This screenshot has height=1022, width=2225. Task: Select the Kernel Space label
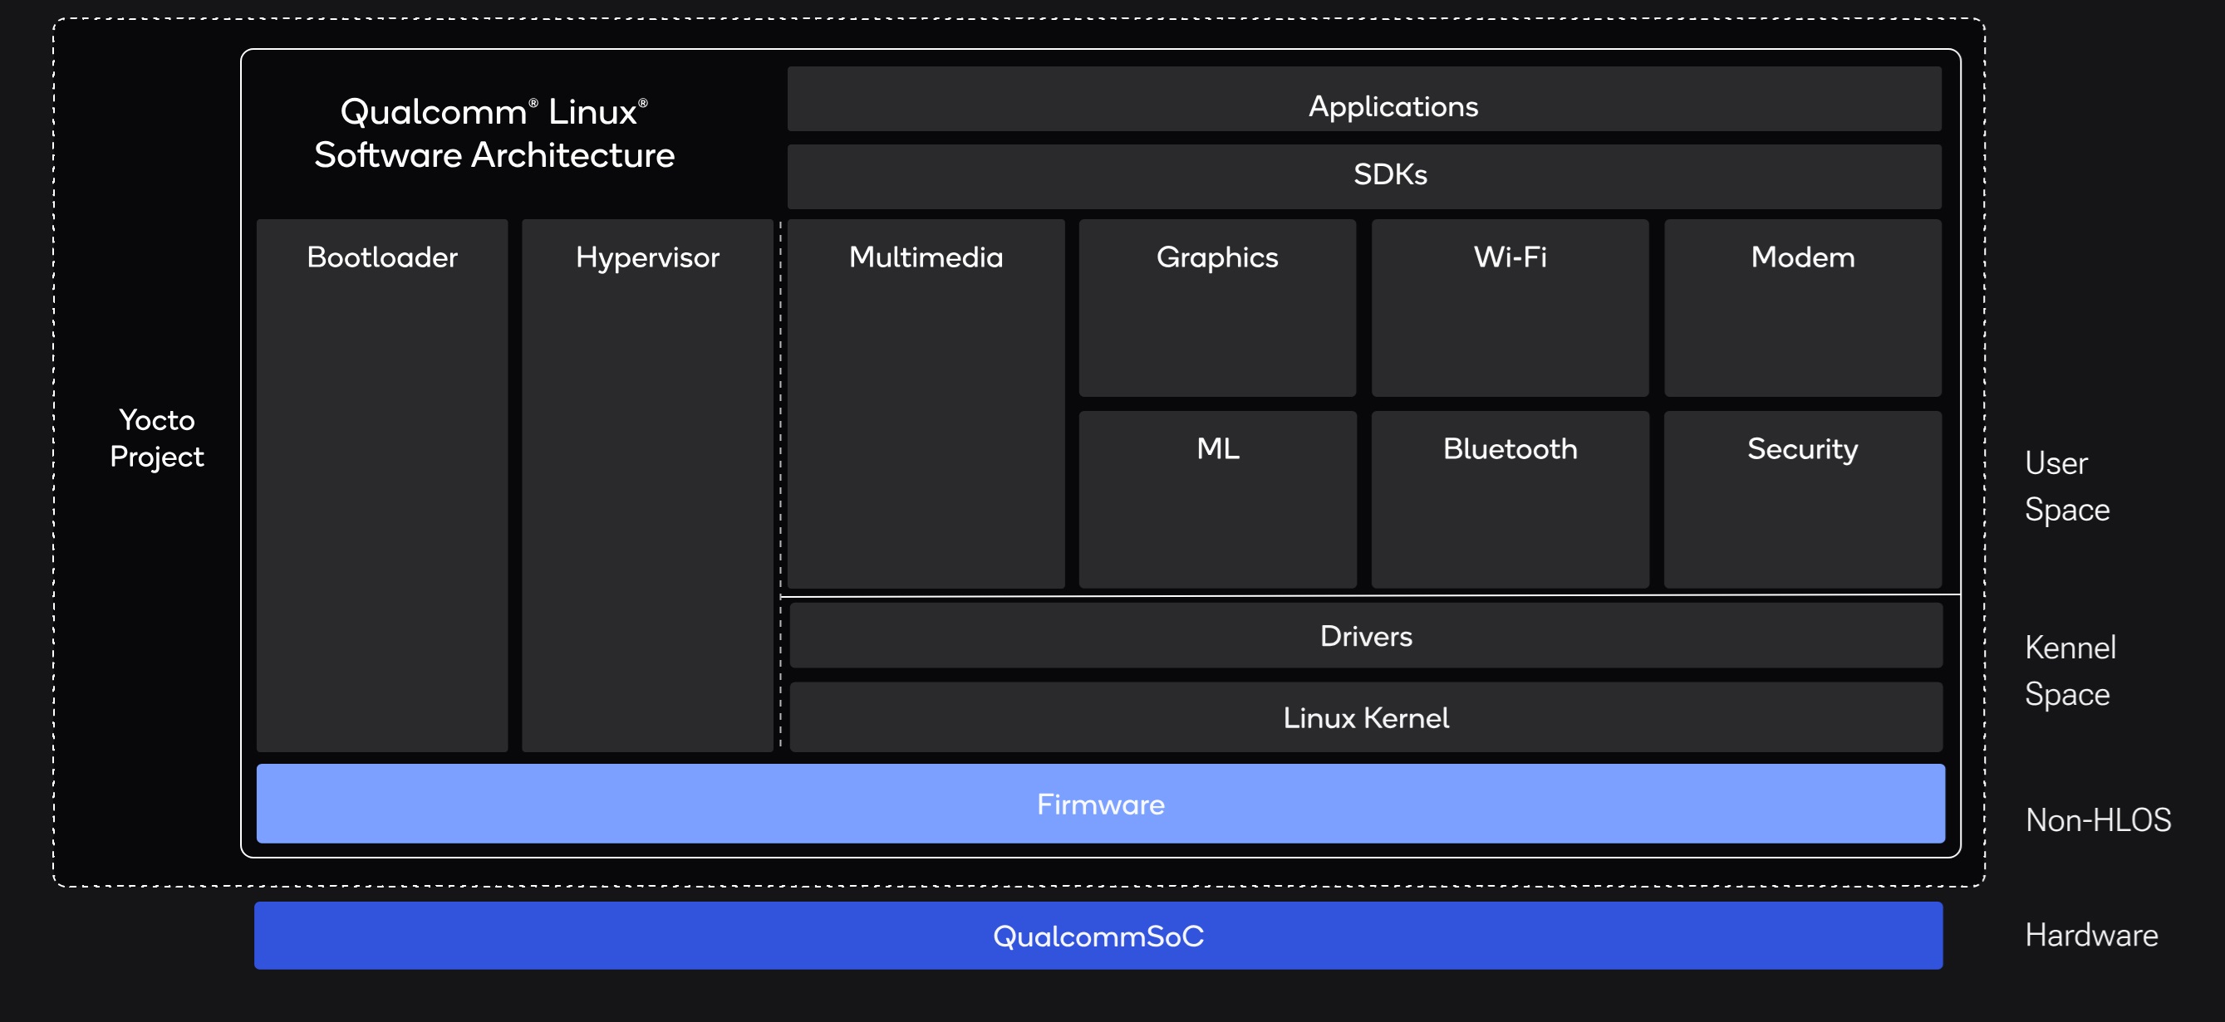pos(2069,671)
